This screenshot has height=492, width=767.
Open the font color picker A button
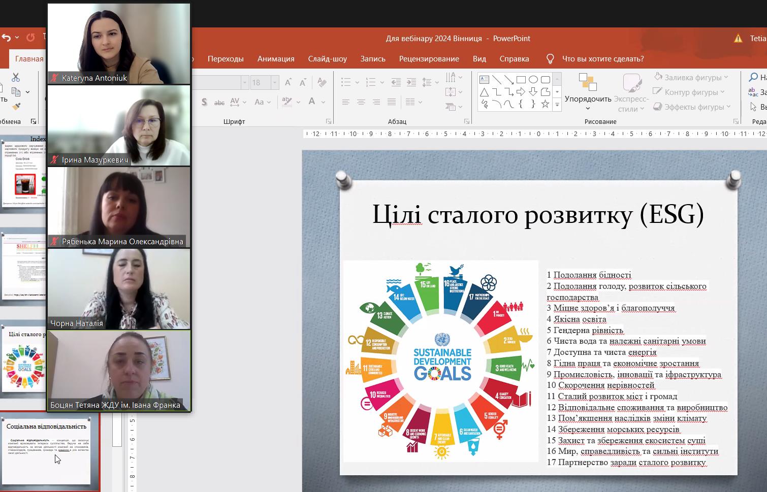click(312, 102)
